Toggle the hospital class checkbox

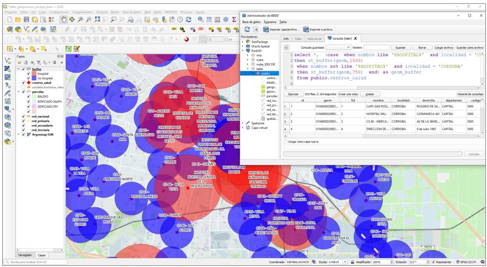28,74
